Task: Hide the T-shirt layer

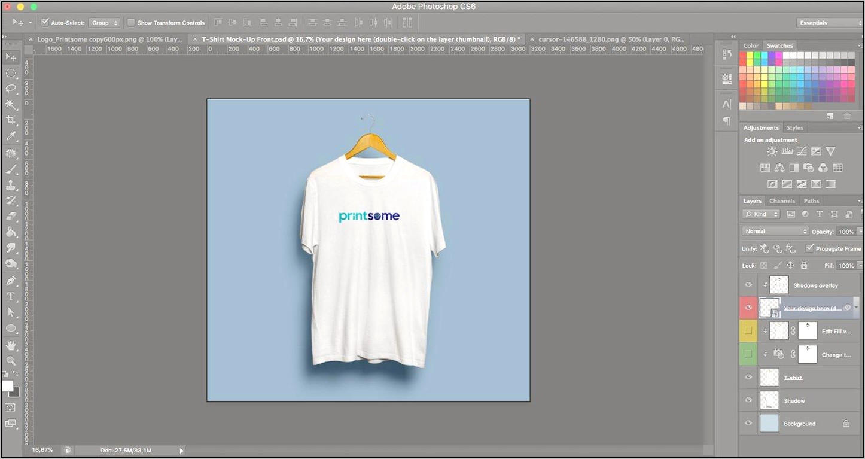Action: (x=748, y=377)
